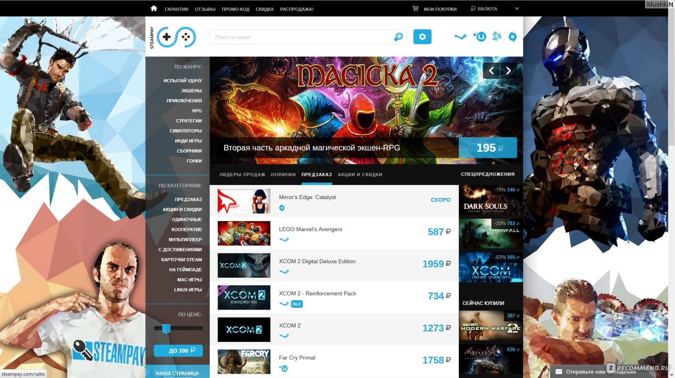Click the home icon in top bar
Viewport: 675px width, 378px height.
tap(154, 8)
